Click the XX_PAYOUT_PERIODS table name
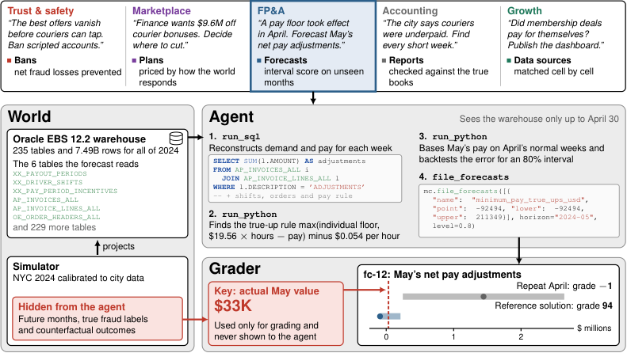627x353 pixels. tap(50, 173)
